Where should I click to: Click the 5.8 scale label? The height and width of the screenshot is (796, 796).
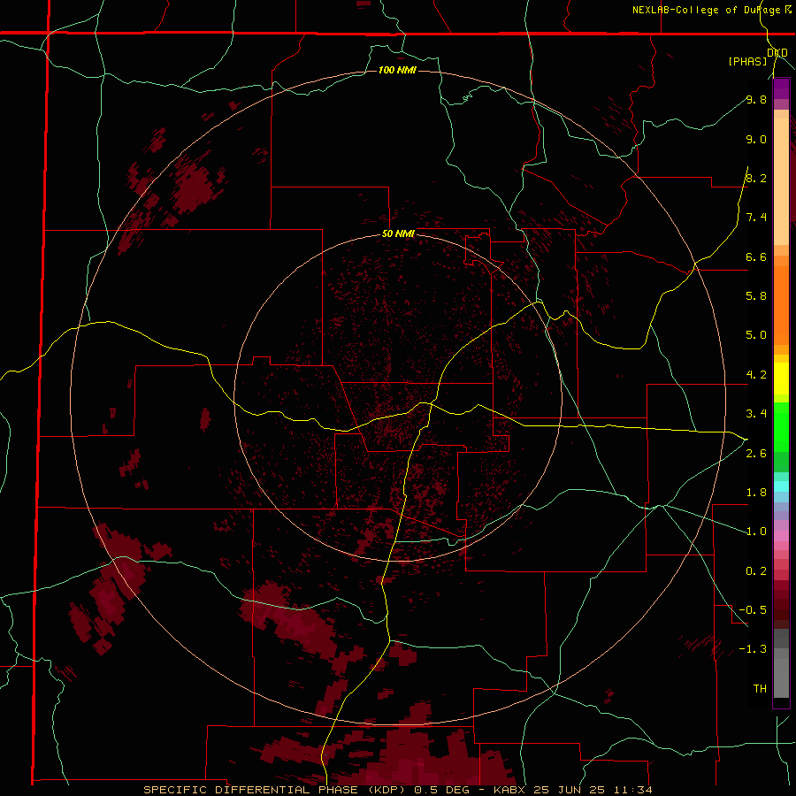click(x=756, y=296)
